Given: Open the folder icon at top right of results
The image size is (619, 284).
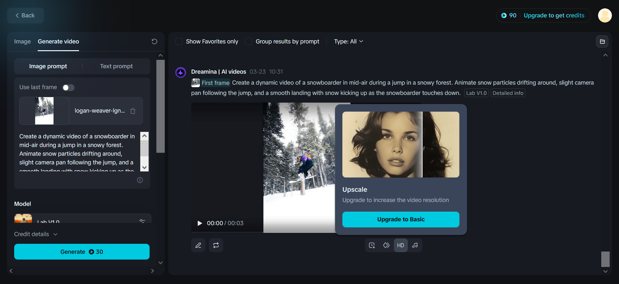Looking at the screenshot, I should coord(602,41).
